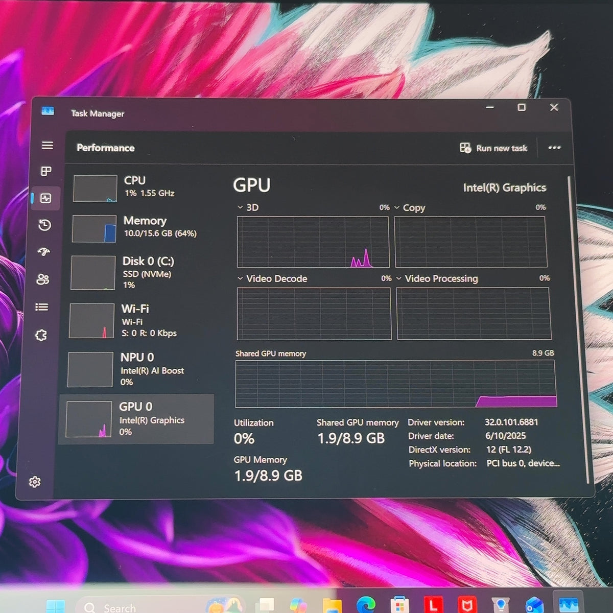Screen dimensions: 613x613
Task: Open the App history page icon
Action: point(44,225)
